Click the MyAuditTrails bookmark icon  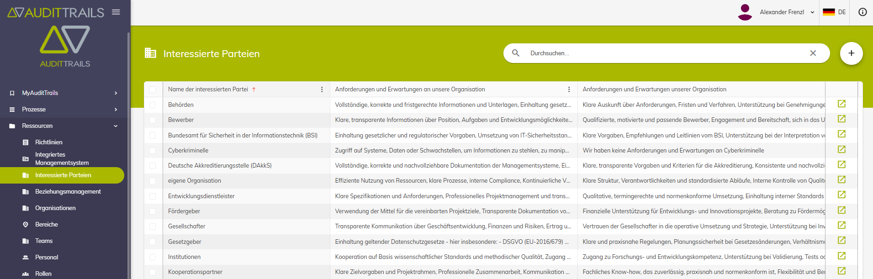[12, 93]
